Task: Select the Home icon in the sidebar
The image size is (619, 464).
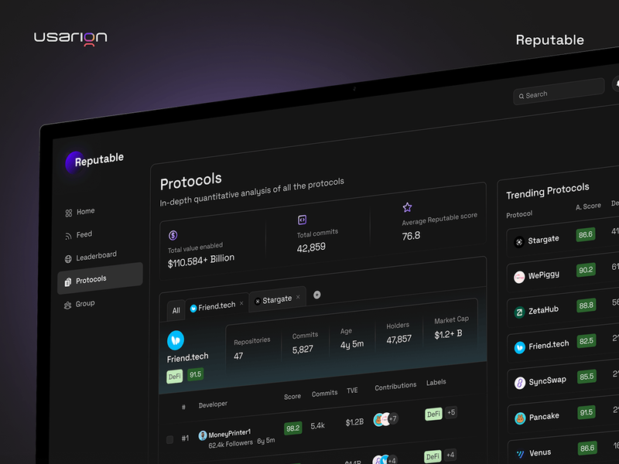Action: [69, 211]
